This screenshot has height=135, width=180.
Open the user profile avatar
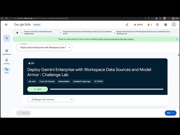pos(174,24)
